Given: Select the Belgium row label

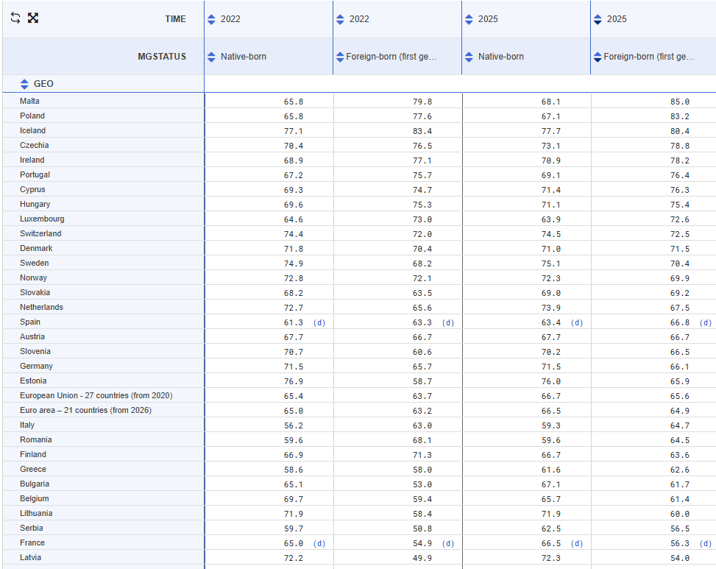Looking at the screenshot, I should point(35,498).
